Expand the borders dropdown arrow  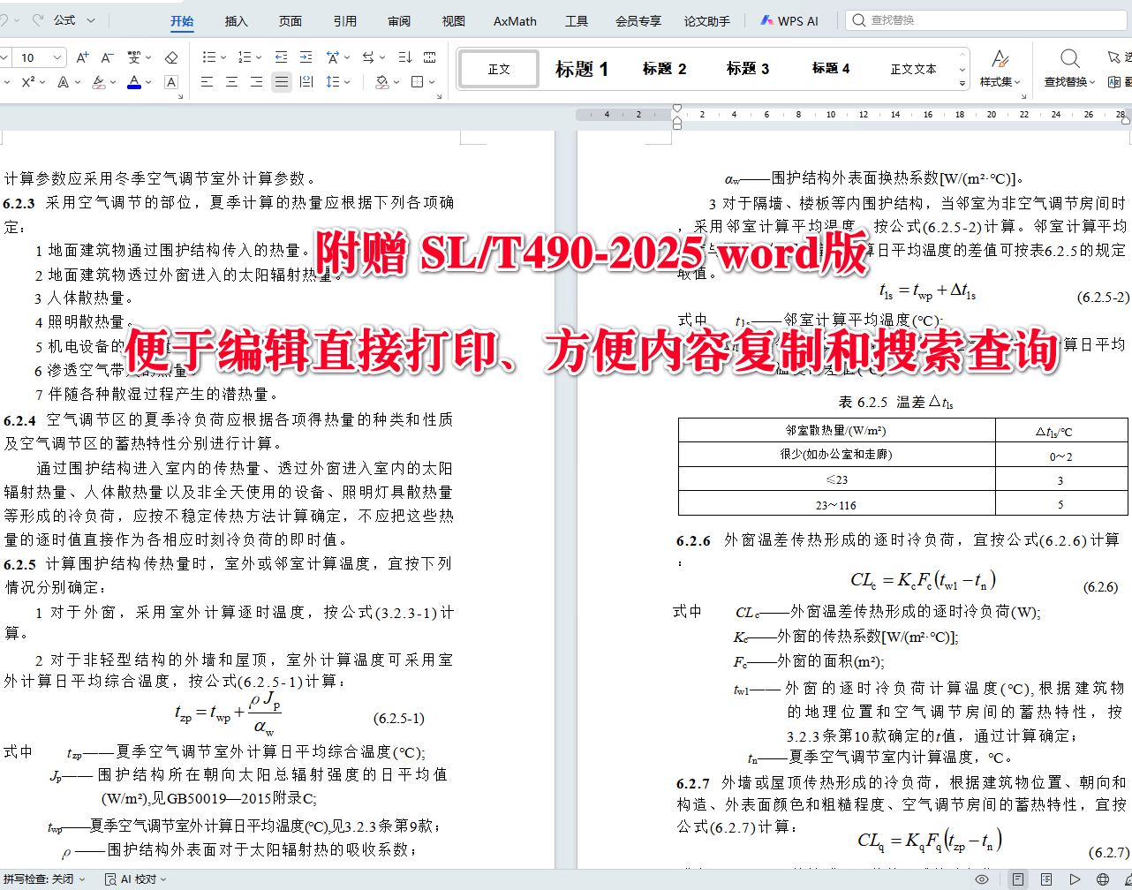[433, 82]
